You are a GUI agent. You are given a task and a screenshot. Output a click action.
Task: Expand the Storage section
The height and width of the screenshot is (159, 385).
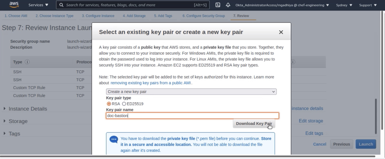tap(15, 121)
